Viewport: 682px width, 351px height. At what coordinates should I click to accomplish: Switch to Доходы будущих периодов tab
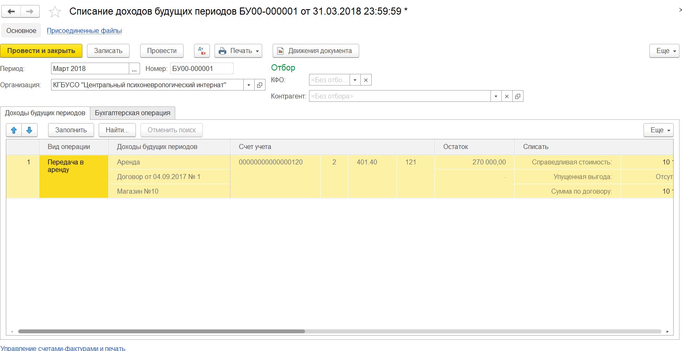[x=45, y=113]
